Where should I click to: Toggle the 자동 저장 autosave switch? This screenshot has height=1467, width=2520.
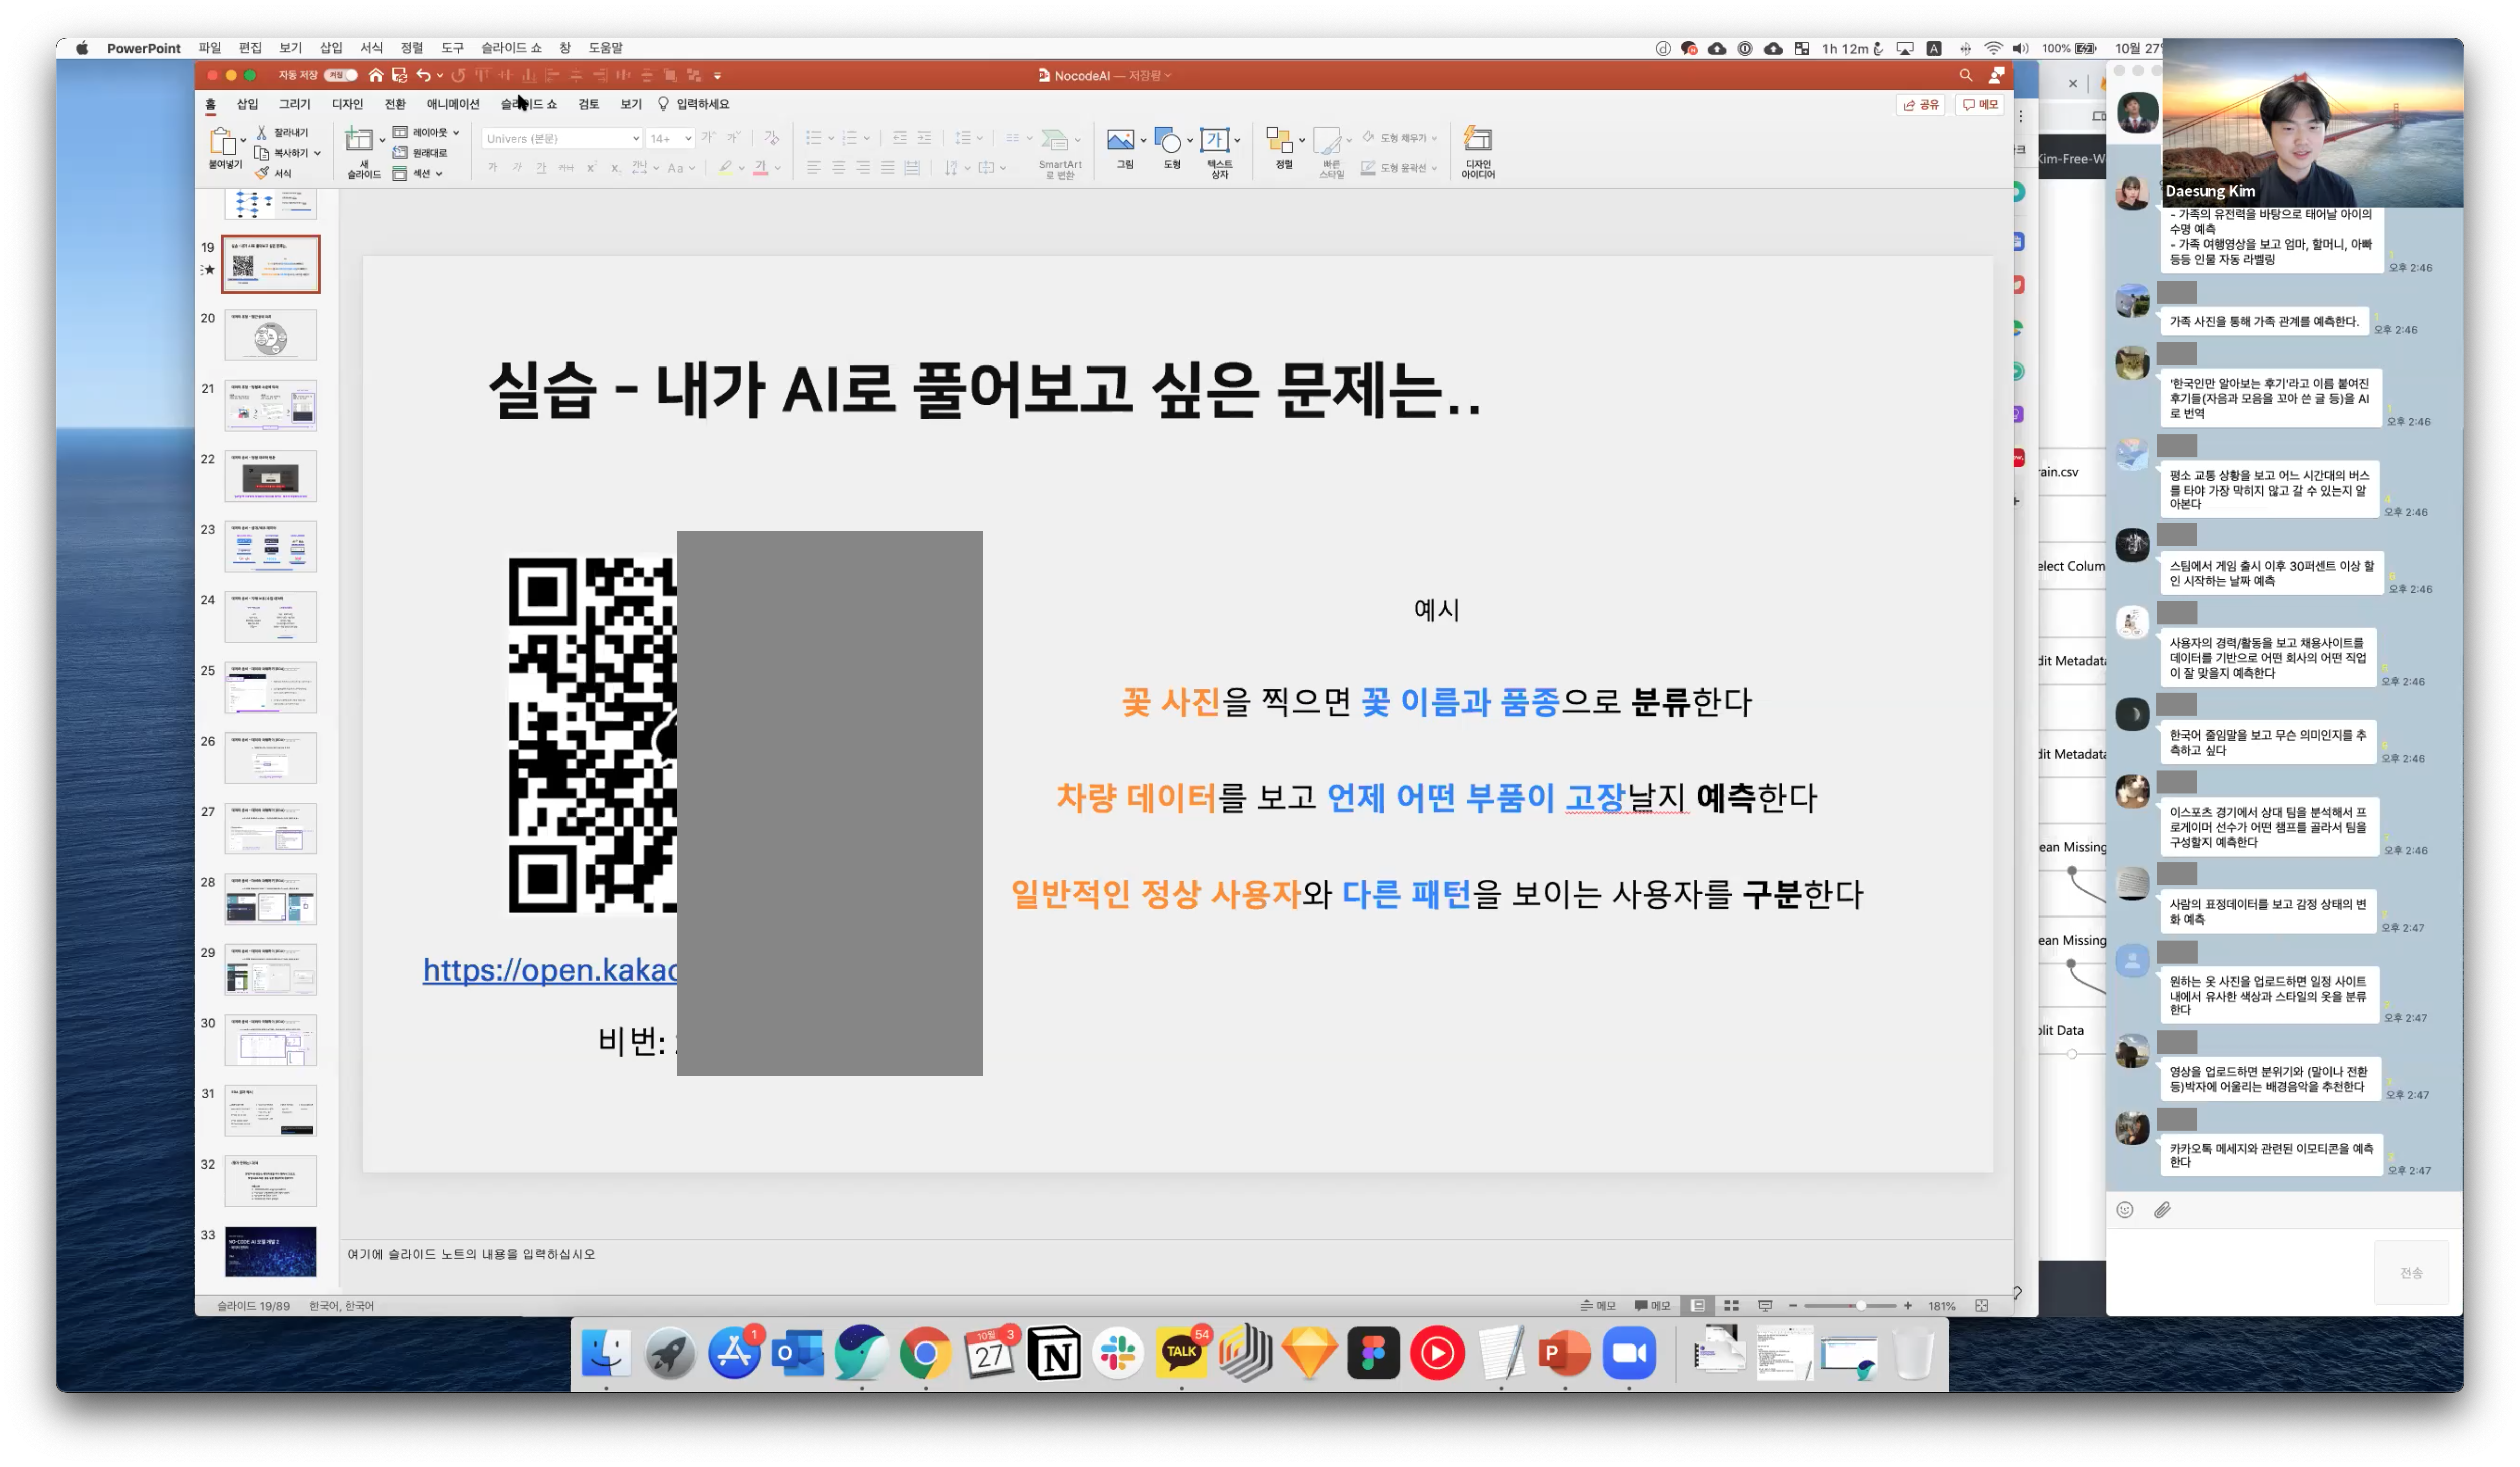(x=340, y=75)
